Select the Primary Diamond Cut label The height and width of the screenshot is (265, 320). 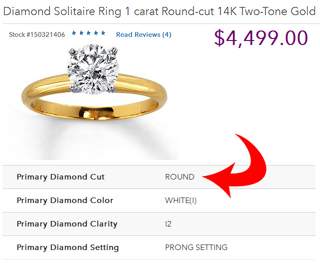(60, 177)
